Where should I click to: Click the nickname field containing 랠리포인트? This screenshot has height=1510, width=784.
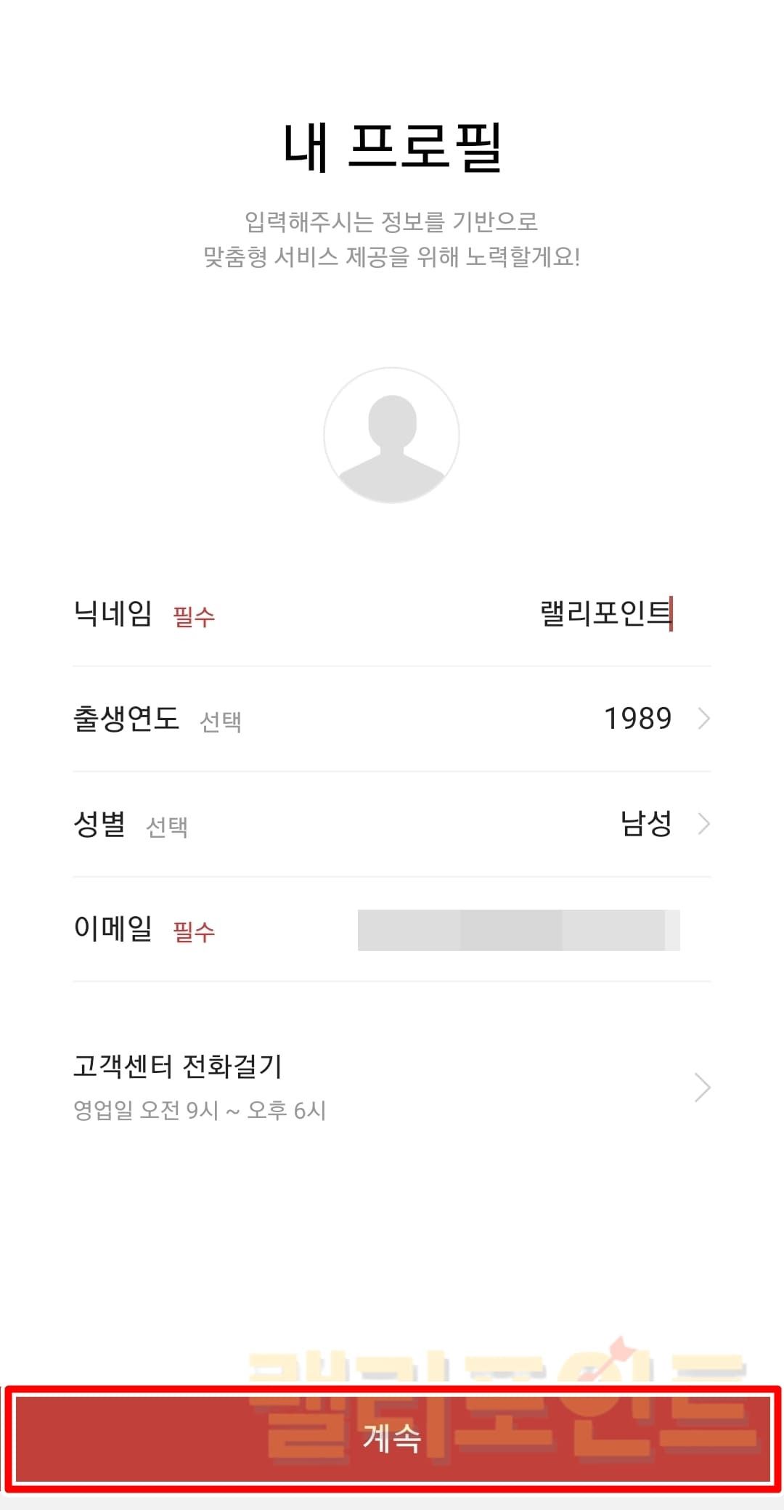click(605, 613)
